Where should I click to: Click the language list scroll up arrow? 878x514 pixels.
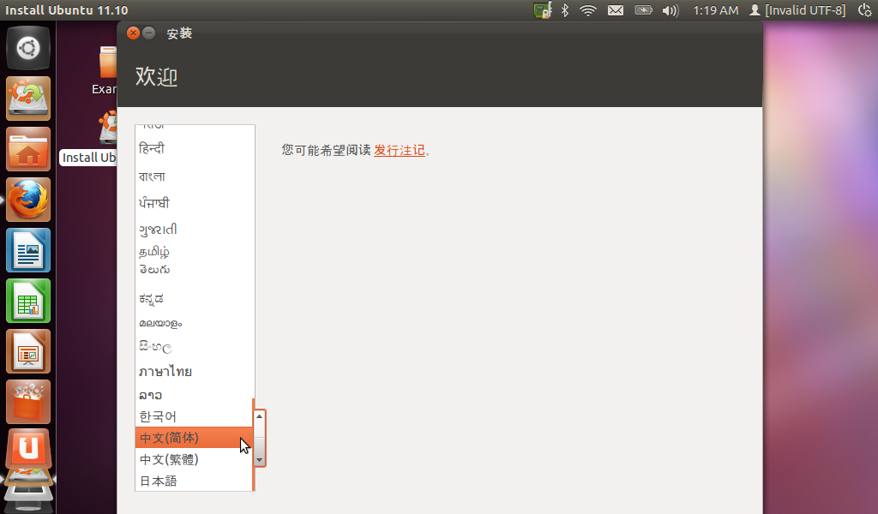point(259,416)
